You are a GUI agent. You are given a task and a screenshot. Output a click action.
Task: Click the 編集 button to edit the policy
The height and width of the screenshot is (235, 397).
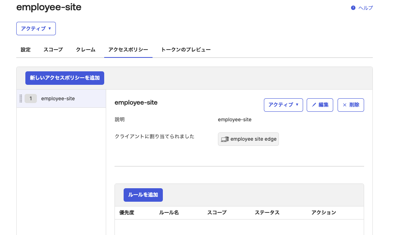tap(320, 105)
